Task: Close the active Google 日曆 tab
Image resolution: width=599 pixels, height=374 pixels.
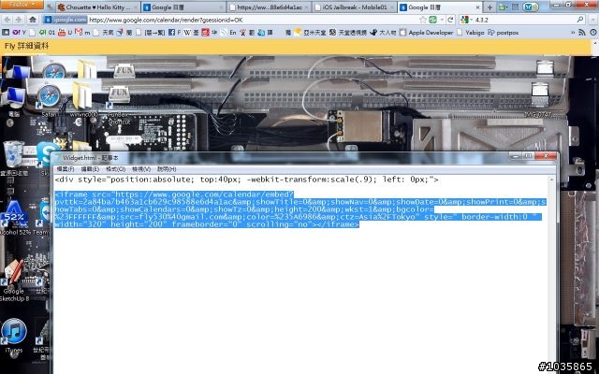Action: 477,7
